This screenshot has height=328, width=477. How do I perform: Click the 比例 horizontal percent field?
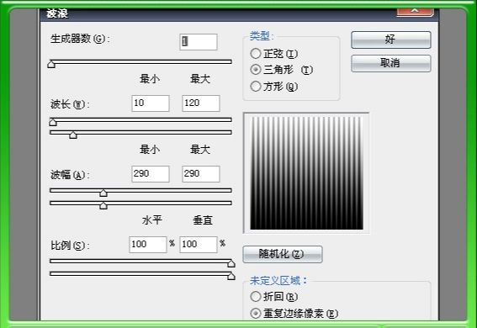[x=148, y=245]
